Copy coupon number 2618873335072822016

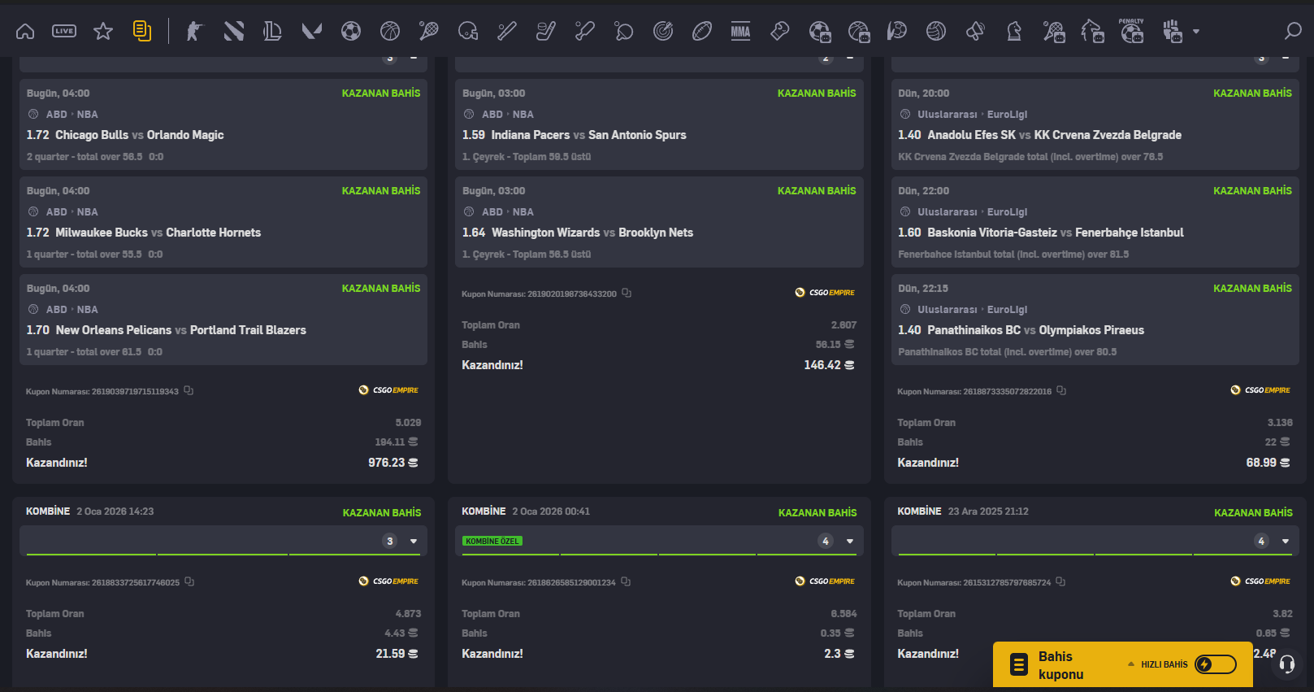click(x=1061, y=391)
